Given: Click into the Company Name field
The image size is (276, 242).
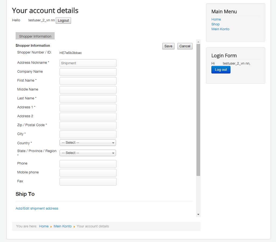Looking at the screenshot, I should [88, 72].
